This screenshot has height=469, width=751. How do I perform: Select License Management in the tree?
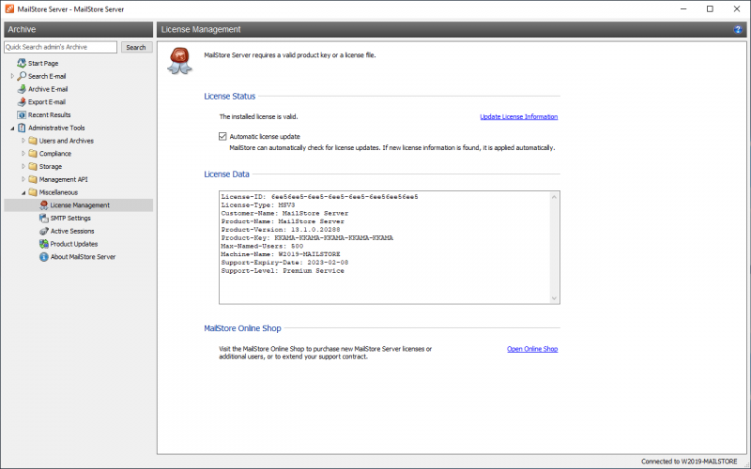[79, 205]
